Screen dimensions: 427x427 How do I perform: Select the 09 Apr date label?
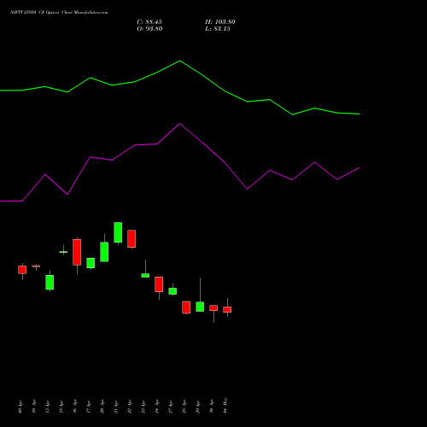click(x=20, y=407)
